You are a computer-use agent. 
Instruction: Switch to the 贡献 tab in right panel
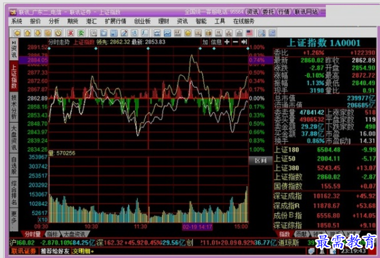pos(302,234)
